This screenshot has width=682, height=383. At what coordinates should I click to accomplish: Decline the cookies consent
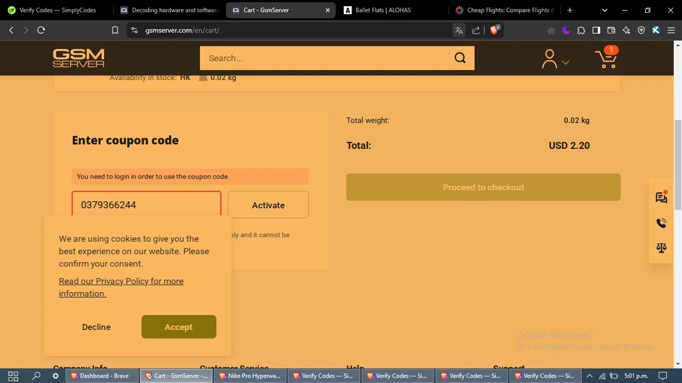click(96, 327)
